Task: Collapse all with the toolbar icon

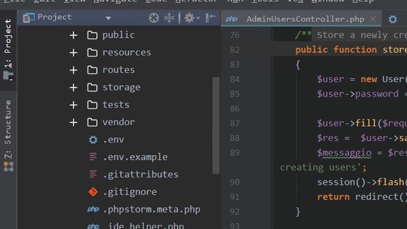Action: pos(169,18)
